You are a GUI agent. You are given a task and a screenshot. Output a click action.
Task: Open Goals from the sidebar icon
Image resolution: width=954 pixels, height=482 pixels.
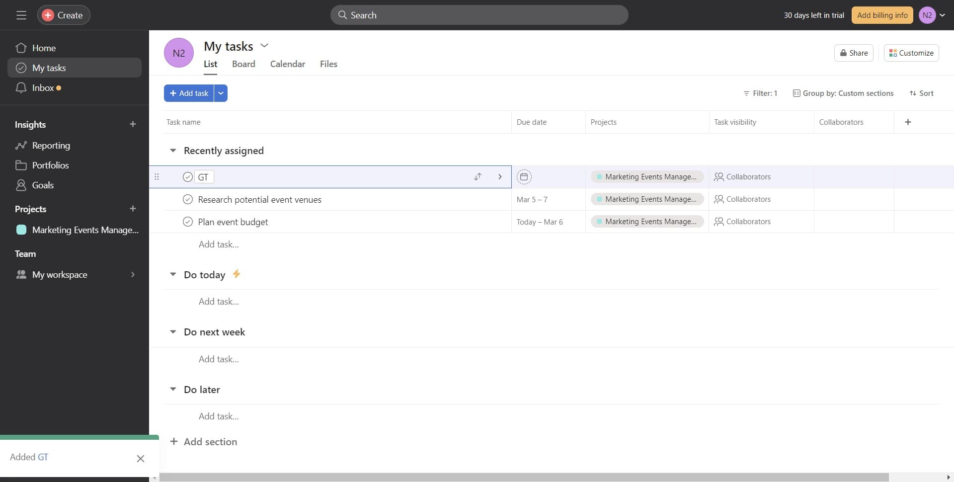click(x=21, y=185)
